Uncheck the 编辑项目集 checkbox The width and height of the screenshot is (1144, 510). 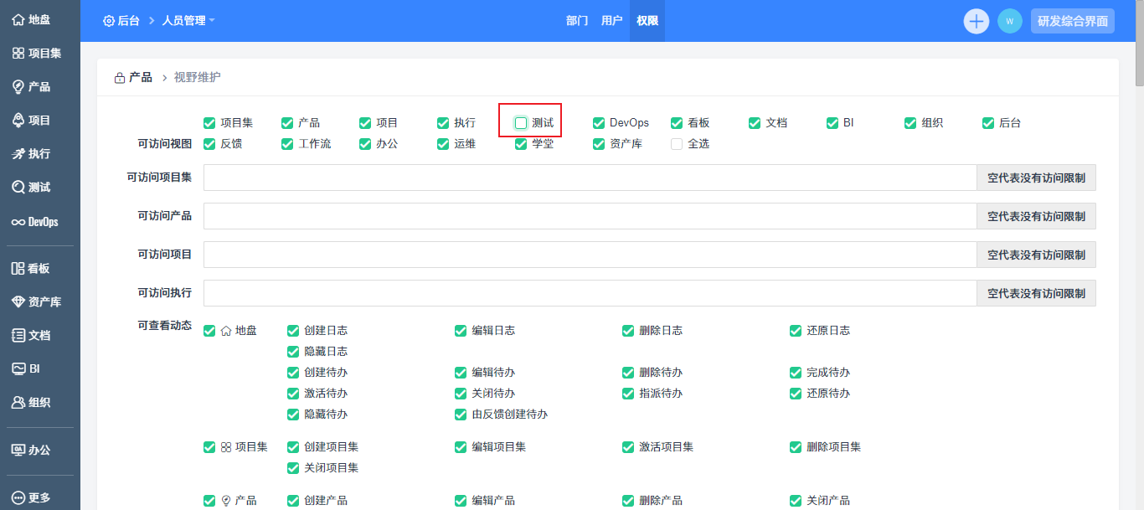point(461,447)
